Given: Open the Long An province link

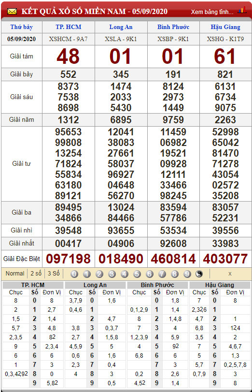Looking at the screenshot, I should [121, 27].
